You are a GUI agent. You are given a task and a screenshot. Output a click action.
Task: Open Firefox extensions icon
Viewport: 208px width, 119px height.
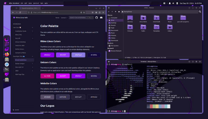(100, 12)
